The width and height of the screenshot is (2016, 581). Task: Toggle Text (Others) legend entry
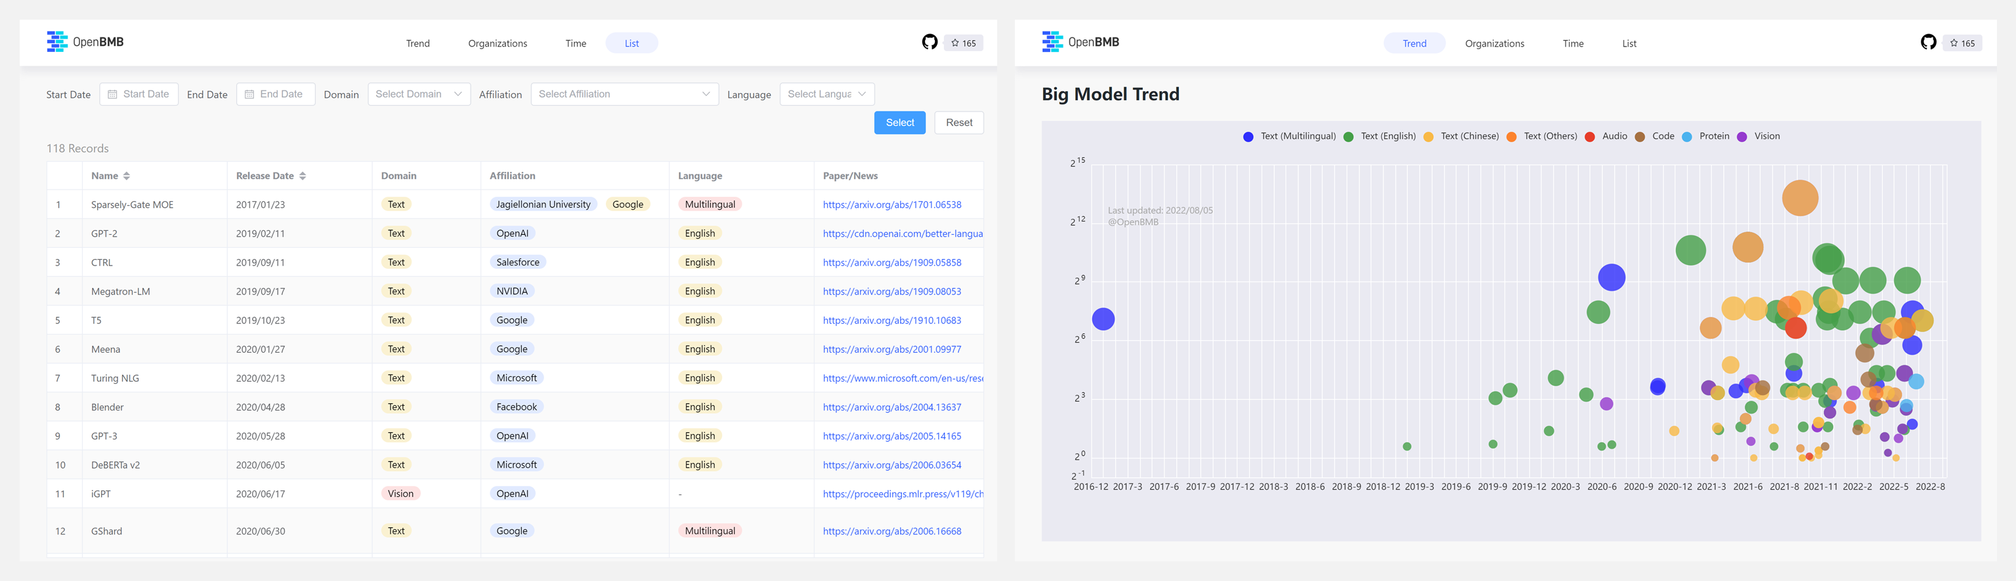1542,137
